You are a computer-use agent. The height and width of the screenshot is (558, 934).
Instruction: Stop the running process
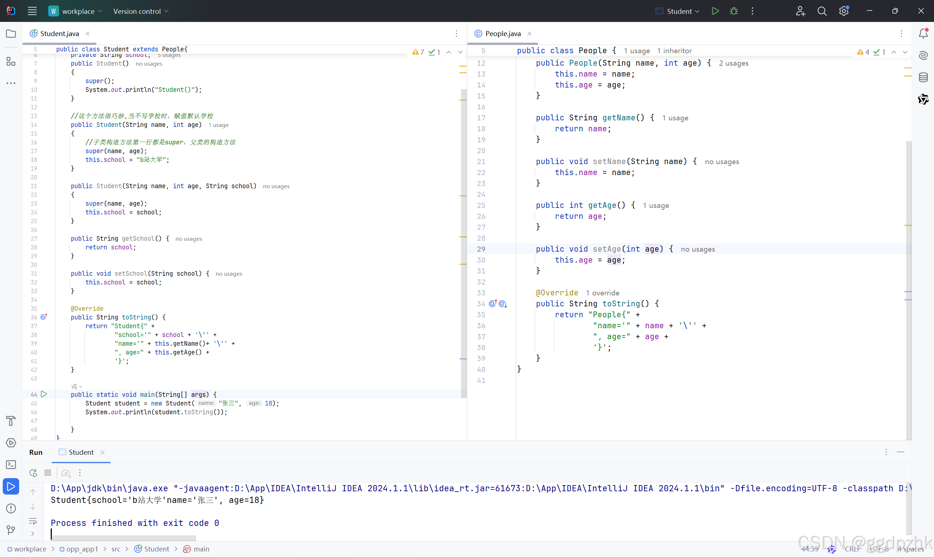coord(48,473)
